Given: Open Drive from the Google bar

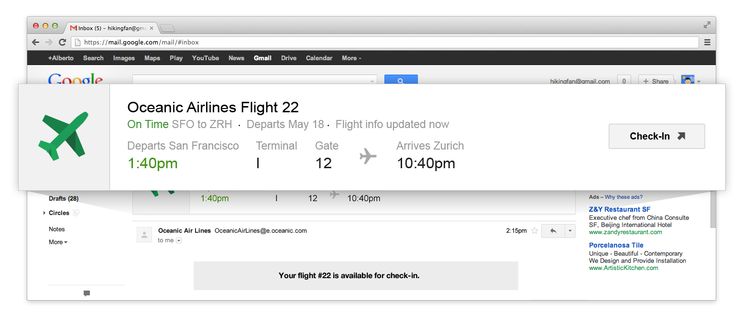Looking at the screenshot, I should click(289, 58).
